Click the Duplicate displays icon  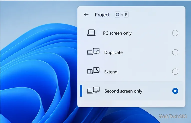pos(93,51)
